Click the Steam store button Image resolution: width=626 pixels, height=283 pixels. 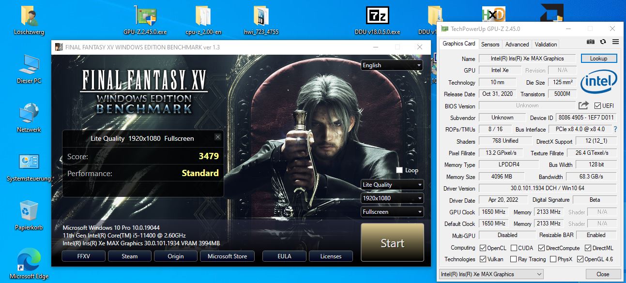129,256
